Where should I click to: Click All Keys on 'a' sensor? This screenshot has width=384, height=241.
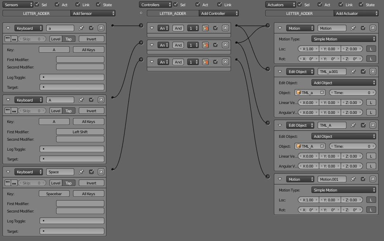point(88,50)
